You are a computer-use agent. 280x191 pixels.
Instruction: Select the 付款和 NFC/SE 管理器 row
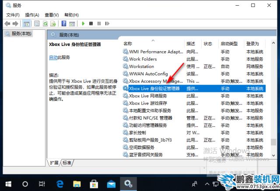click(x=194, y=118)
